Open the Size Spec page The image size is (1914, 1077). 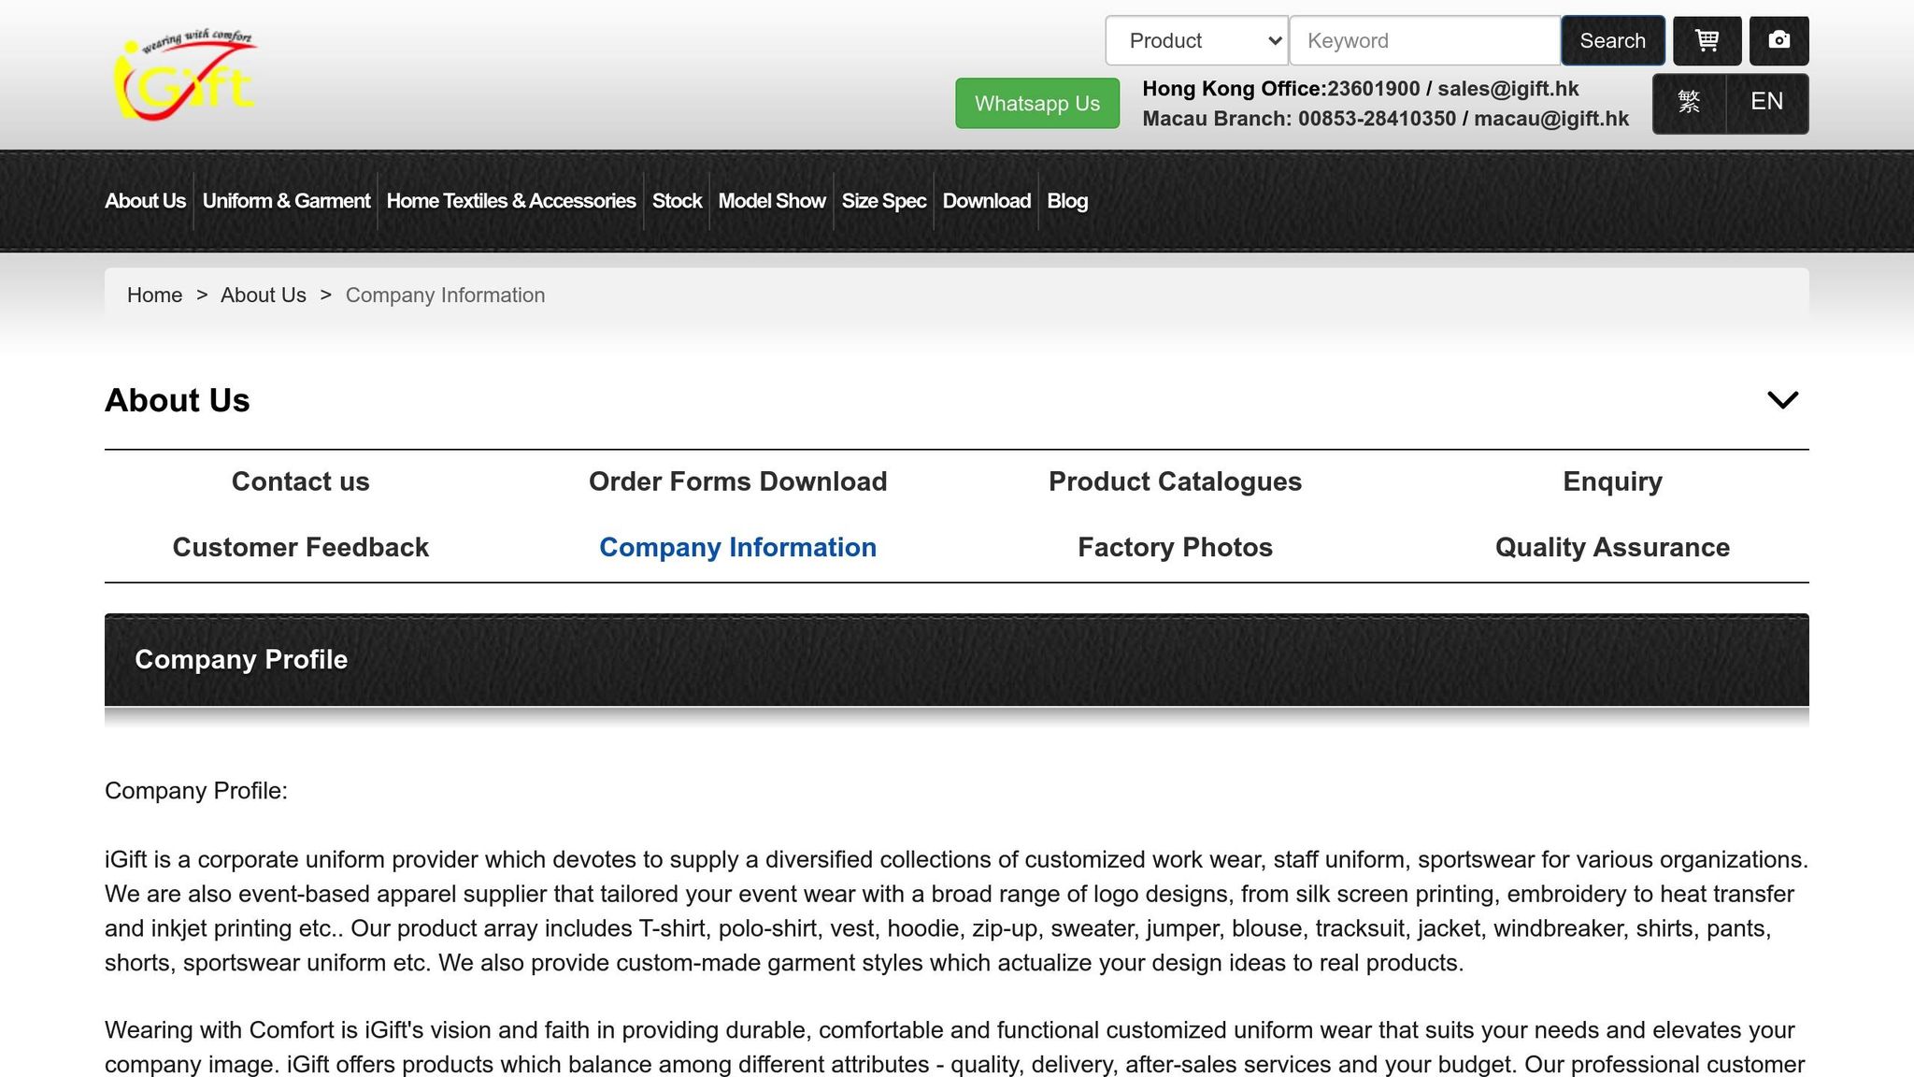883,201
